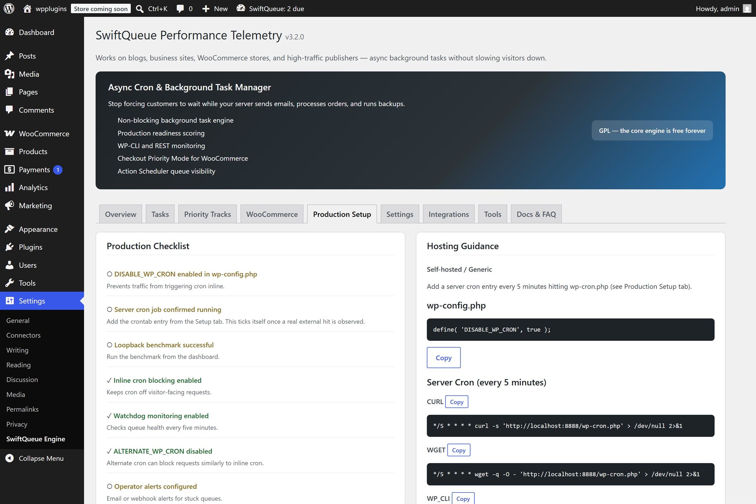Viewport: 756px width, 504px height.
Task: Click the Payments notification badge
Action: 58,170
